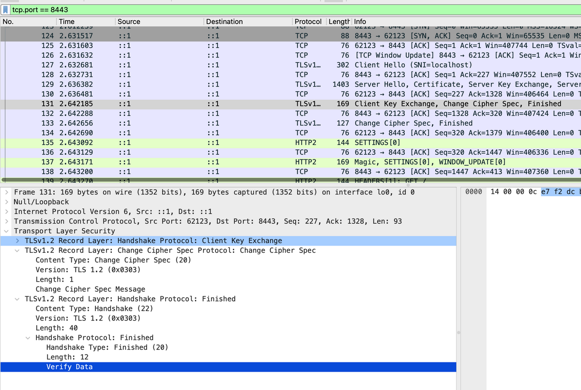This screenshot has height=390, width=581.
Task: Expand Internet Protocol Version 6 details
Action: tap(7, 212)
